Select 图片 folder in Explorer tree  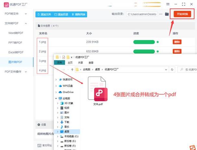click(67, 113)
